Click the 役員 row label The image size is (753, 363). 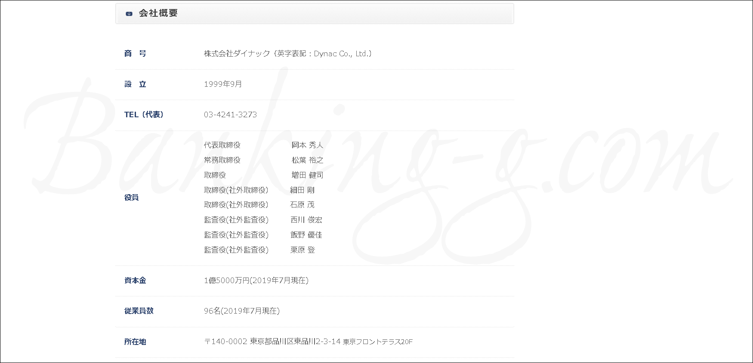click(131, 198)
